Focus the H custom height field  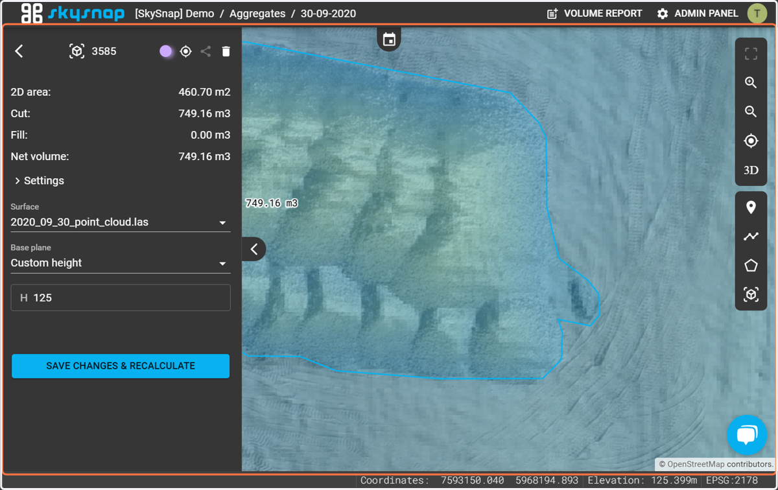121,297
